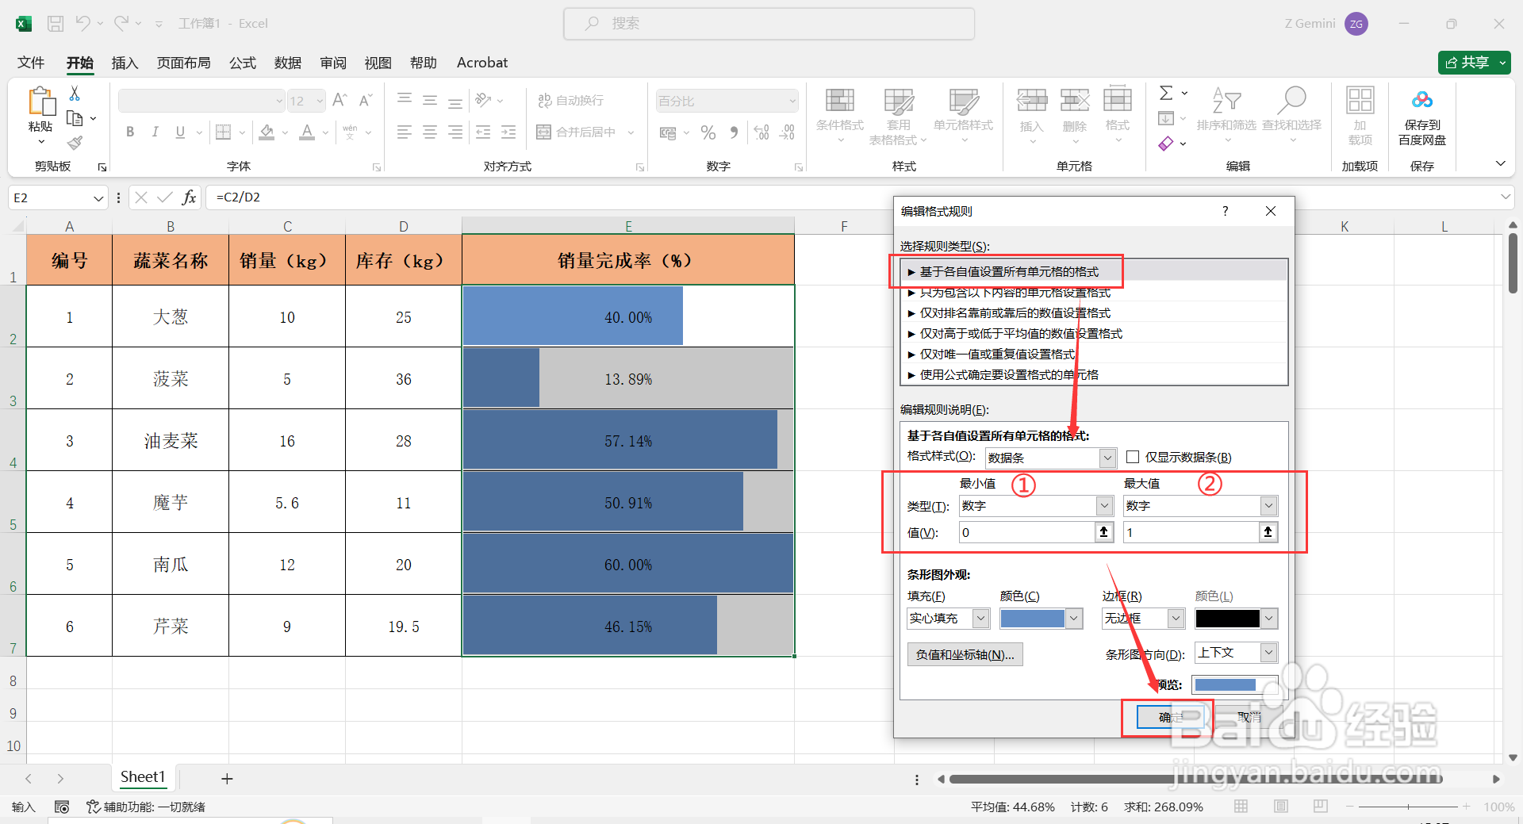Click the Cut scissors icon
Image resolution: width=1523 pixels, height=824 pixels.
75,94
